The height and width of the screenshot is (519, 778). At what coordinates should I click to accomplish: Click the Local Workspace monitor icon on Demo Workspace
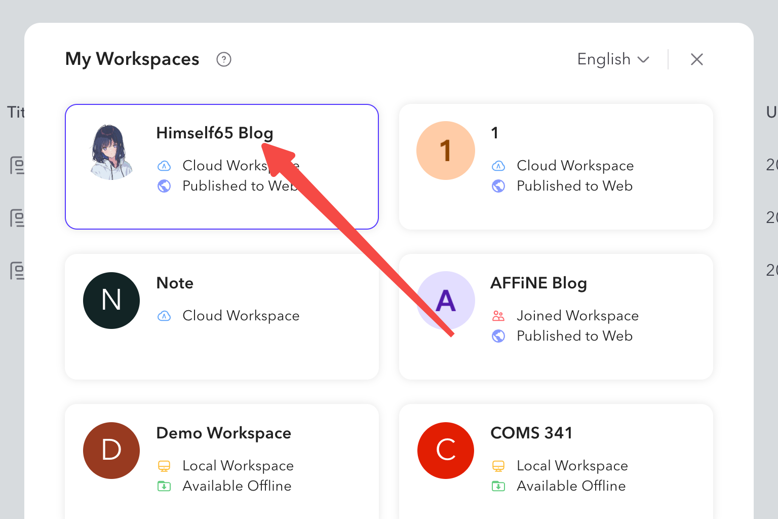pyautogui.click(x=164, y=465)
